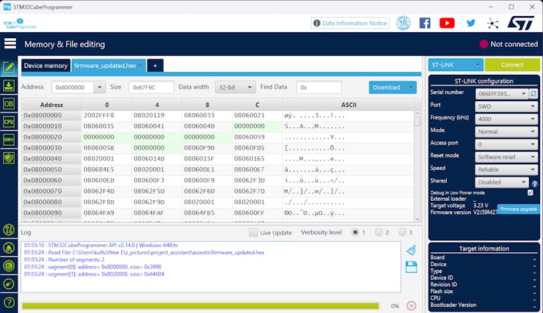Click the Address input field
The height and width of the screenshot is (313, 543).
coord(73,87)
